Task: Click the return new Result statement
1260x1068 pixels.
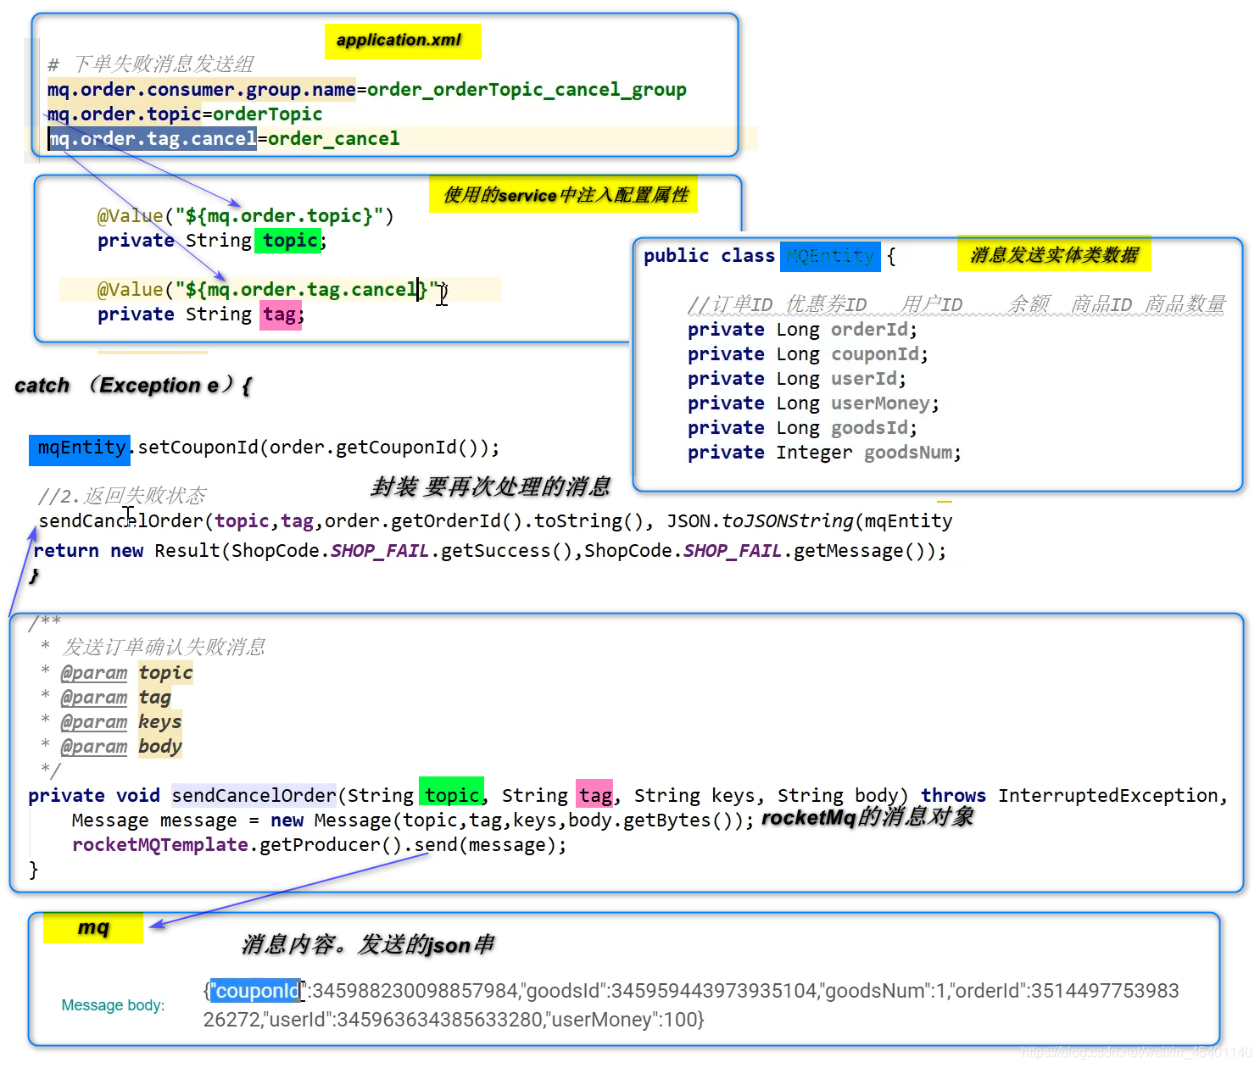Action: coord(490,551)
